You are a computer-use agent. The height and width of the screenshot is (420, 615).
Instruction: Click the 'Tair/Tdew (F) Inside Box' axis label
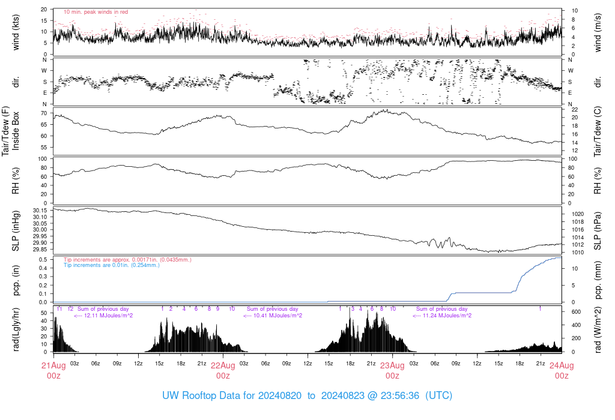point(11,131)
